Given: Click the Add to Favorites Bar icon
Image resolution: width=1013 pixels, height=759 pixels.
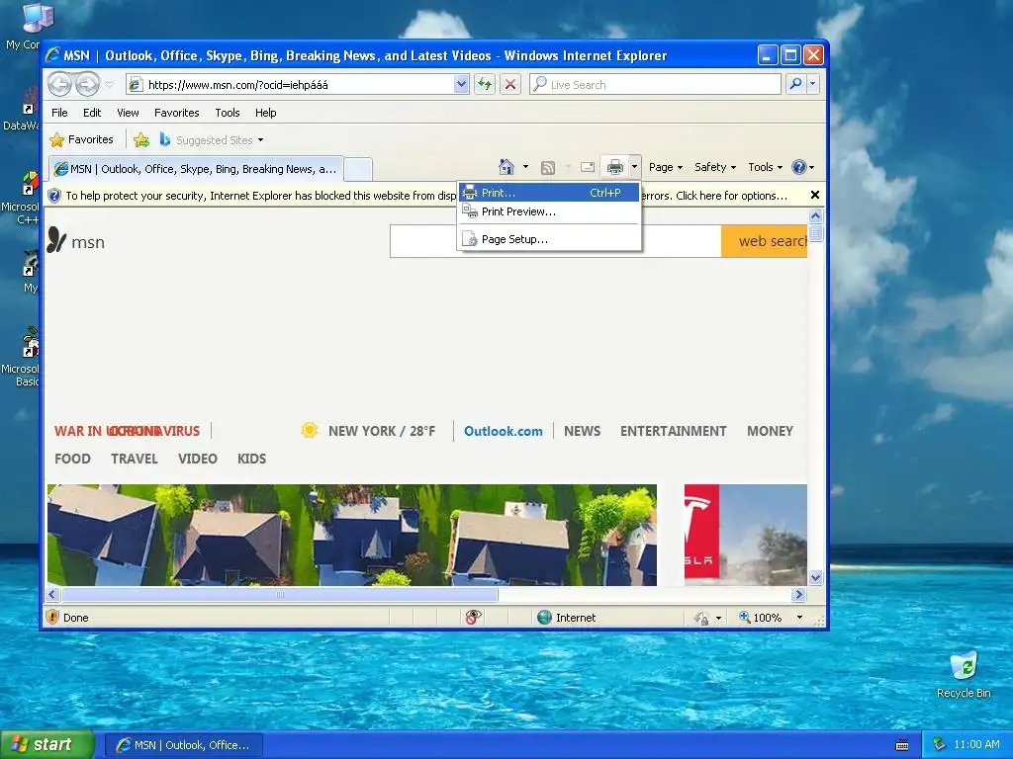Looking at the screenshot, I should (x=140, y=139).
